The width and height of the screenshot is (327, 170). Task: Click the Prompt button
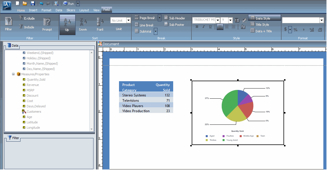coord(47,24)
